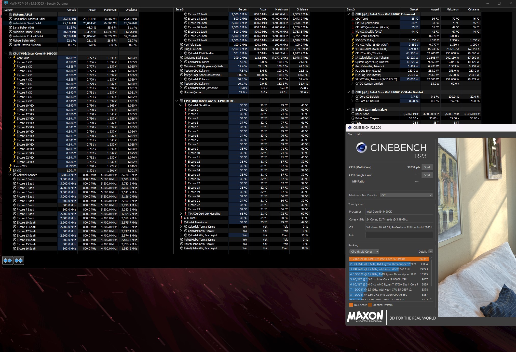
Task: Click the clock icon beside Veri Yolu Saati
Action: [182, 45]
